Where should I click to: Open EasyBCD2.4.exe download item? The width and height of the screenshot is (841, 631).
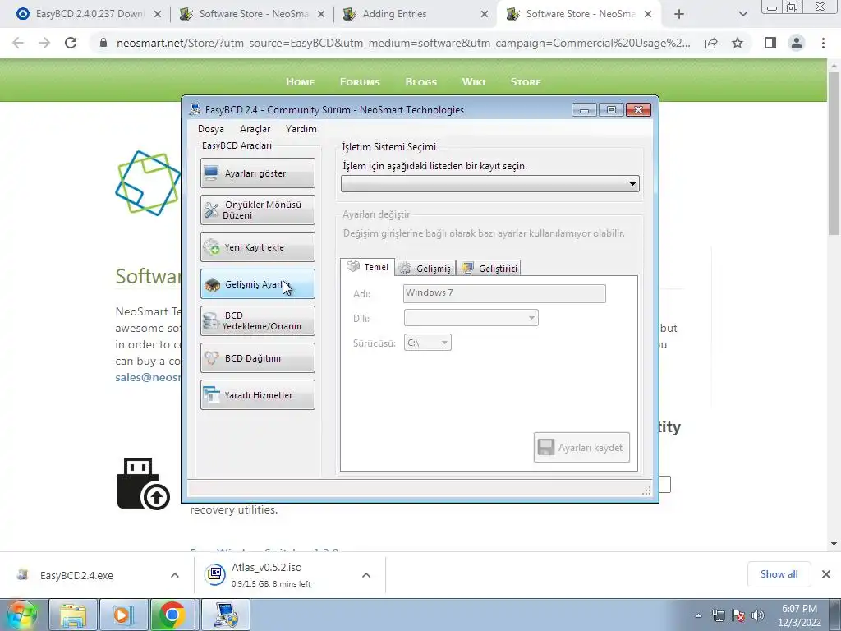(76, 575)
